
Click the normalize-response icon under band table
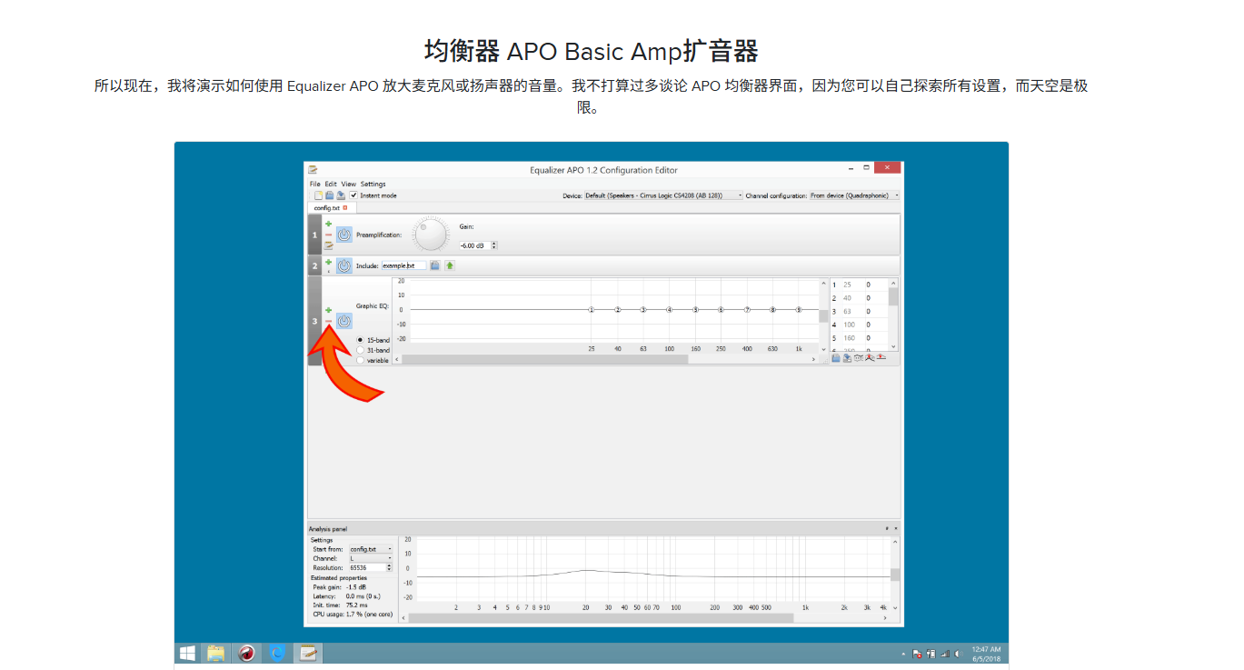pyautogui.click(x=870, y=358)
